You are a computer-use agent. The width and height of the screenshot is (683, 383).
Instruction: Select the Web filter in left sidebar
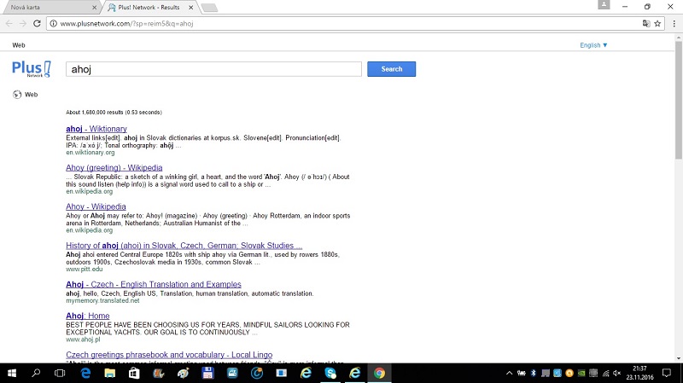pyautogui.click(x=31, y=95)
